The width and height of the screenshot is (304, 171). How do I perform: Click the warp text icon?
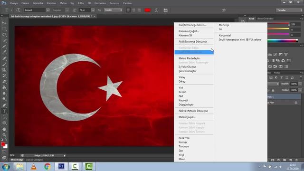156,10
